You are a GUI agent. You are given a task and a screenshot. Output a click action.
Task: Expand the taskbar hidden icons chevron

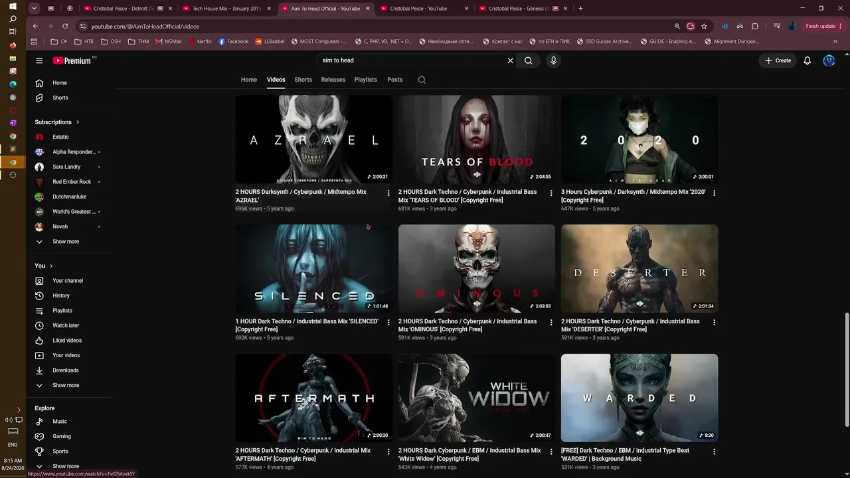(18, 410)
